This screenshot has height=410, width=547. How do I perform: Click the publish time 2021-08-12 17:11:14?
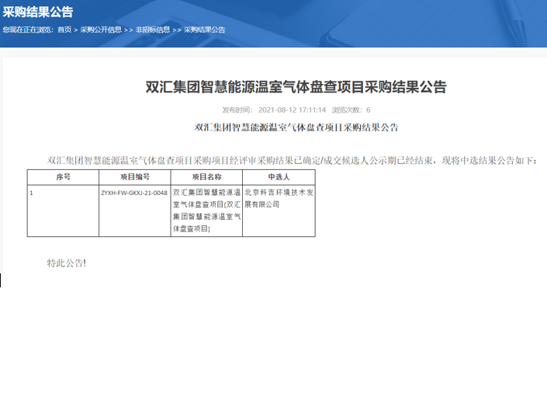[291, 110]
